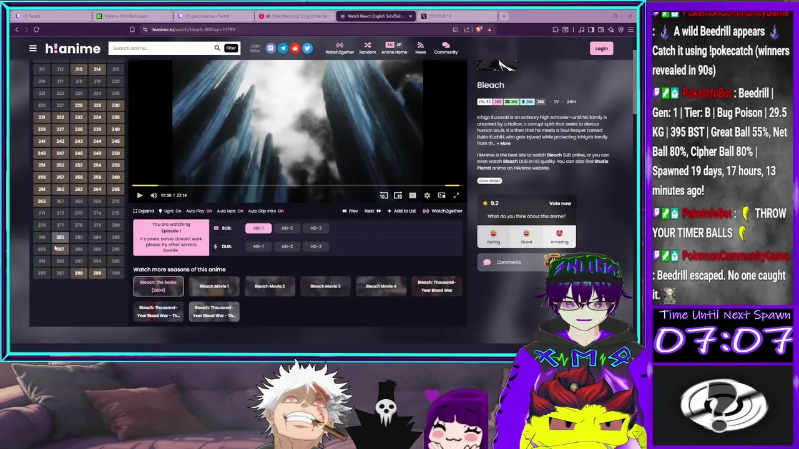The image size is (799, 449).
Task: Skip the video forward 10 seconds
Action: point(398,195)
